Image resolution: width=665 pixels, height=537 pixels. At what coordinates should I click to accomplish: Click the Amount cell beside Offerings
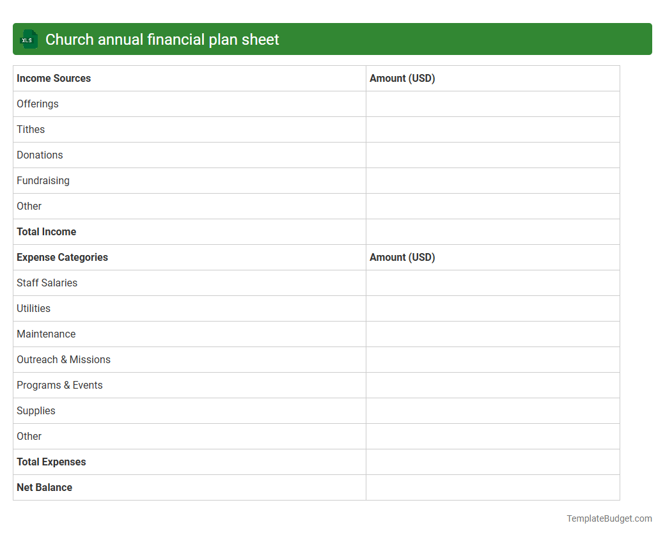point(492,104)
